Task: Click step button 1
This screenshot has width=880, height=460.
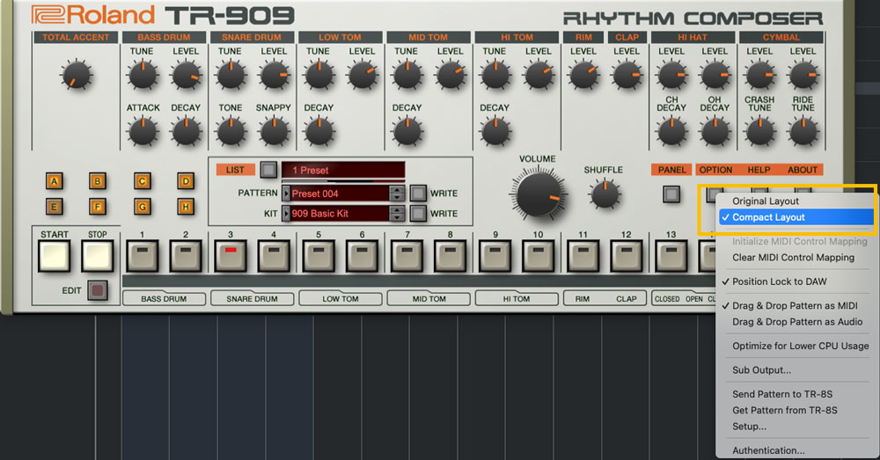Action: pyautogui.click(x=142, y=256)
